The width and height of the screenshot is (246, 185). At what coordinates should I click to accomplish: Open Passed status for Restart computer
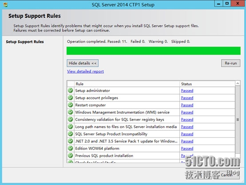tap(187, 105)
